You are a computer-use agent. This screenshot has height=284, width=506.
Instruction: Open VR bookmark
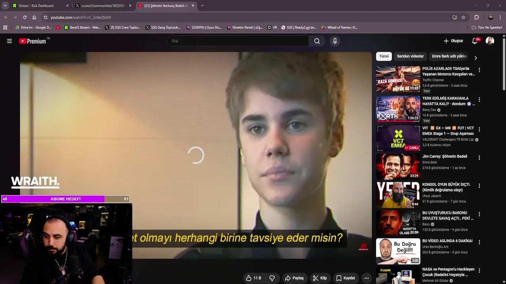272,28
